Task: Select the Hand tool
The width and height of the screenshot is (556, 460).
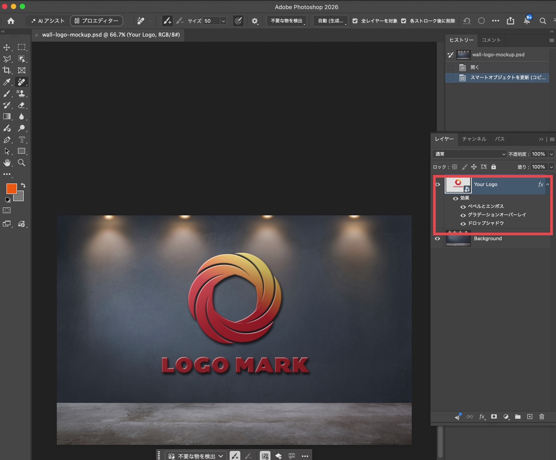Action: click(x=7, y=163)
